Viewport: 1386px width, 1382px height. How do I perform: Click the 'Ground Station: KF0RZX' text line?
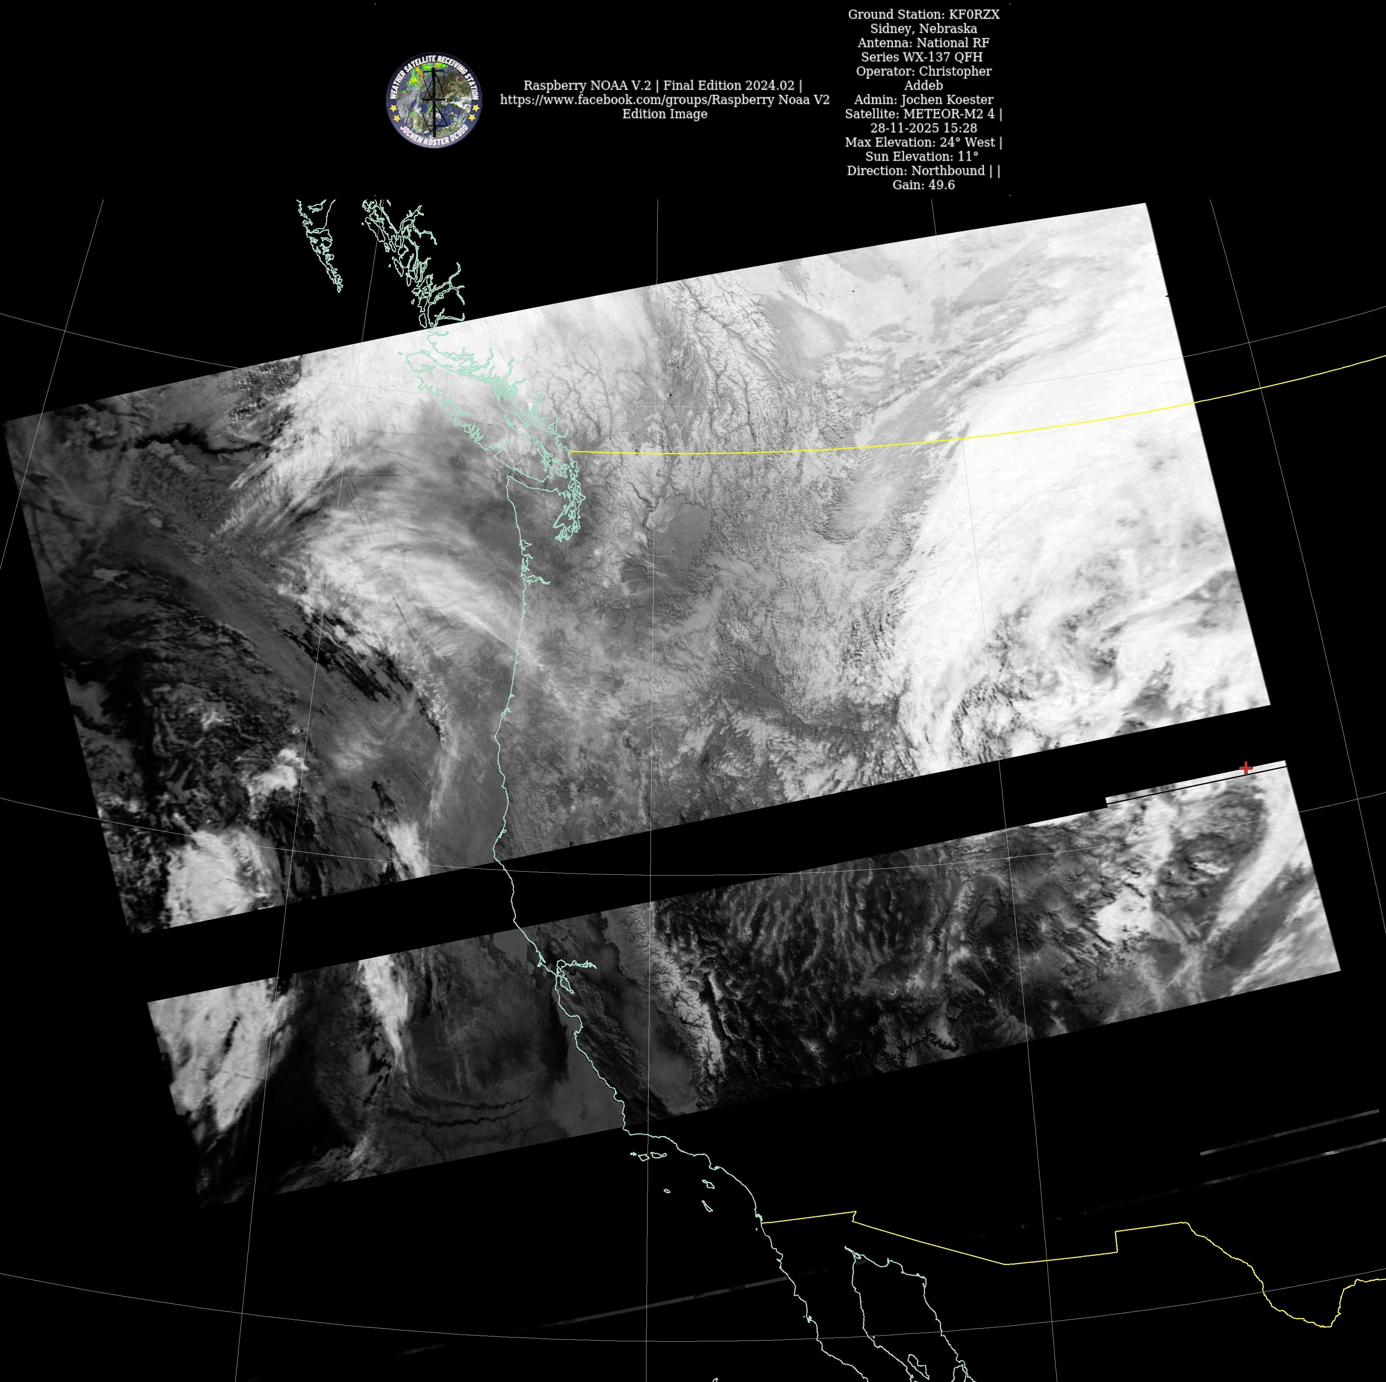click(923, 14)
